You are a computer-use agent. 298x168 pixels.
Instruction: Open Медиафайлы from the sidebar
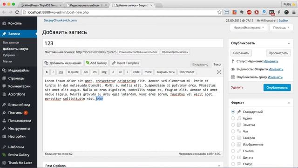(19, 70)
